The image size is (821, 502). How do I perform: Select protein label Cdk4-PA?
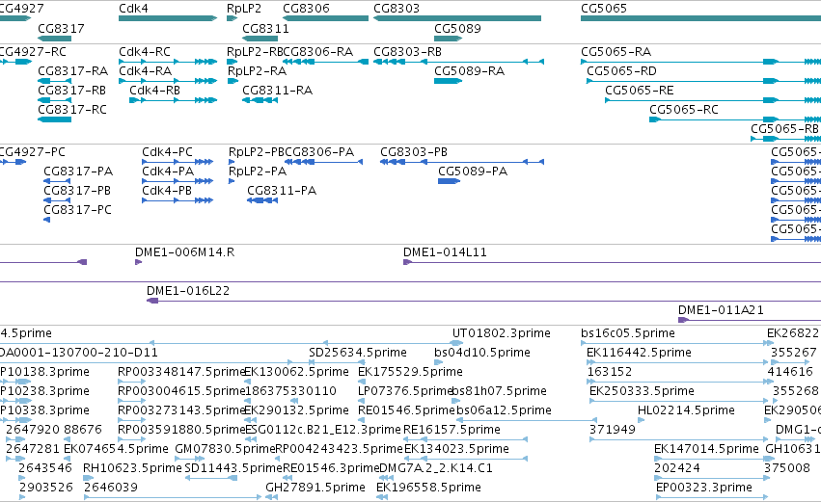pos(168,172)
